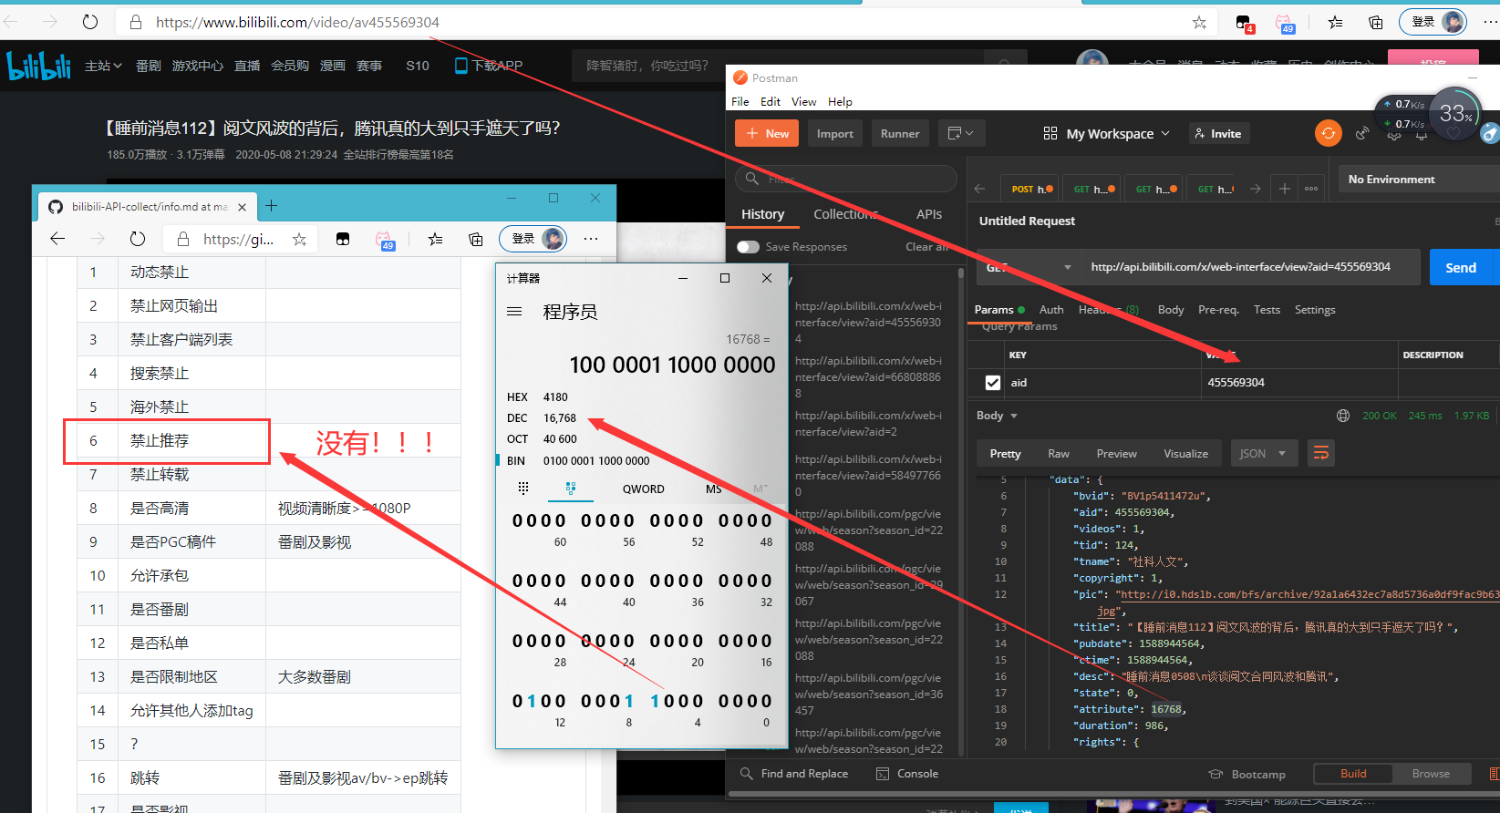The width and height of the screenshot is (1500, 813).
Task: Open the Postman File menu
Action: point(740,101)
